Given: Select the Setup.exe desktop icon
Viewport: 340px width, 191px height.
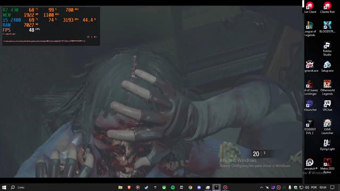Looking at the screenshot, I should click(327, 66).
